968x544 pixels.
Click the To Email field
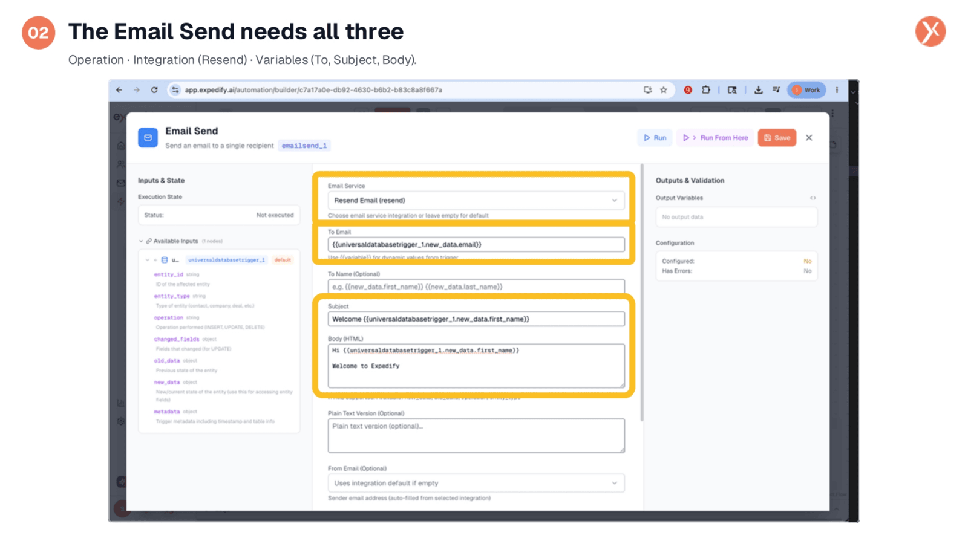tap(476, 244)
